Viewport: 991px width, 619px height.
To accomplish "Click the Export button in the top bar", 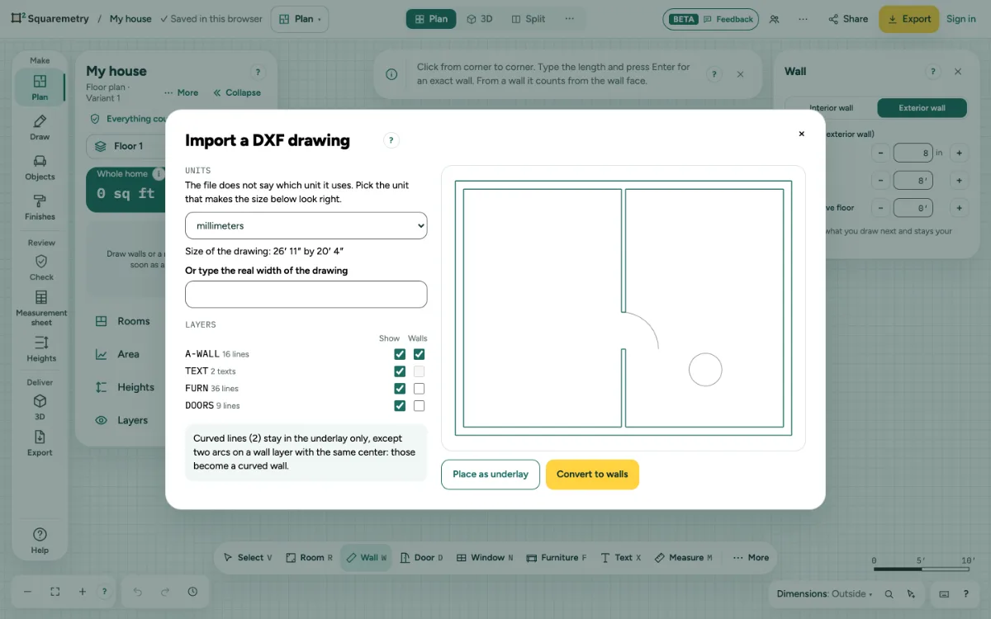I will coord(908,19).
